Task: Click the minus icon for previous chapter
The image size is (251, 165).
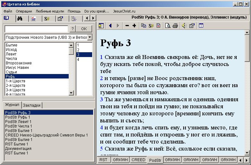Action: tap(127, 26)
